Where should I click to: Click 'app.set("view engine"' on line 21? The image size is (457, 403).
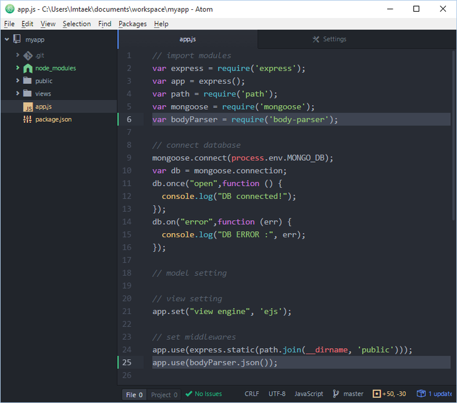point(201,312)
